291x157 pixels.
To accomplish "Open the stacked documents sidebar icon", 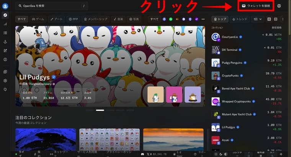I will [x=5, y=72].
